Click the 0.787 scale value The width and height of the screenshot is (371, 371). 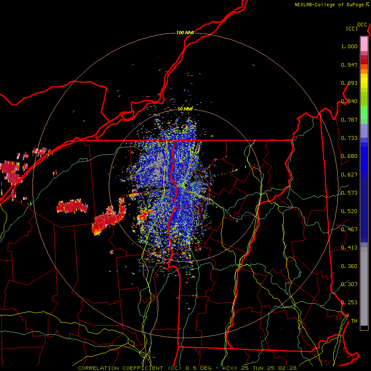click(349, 120)
